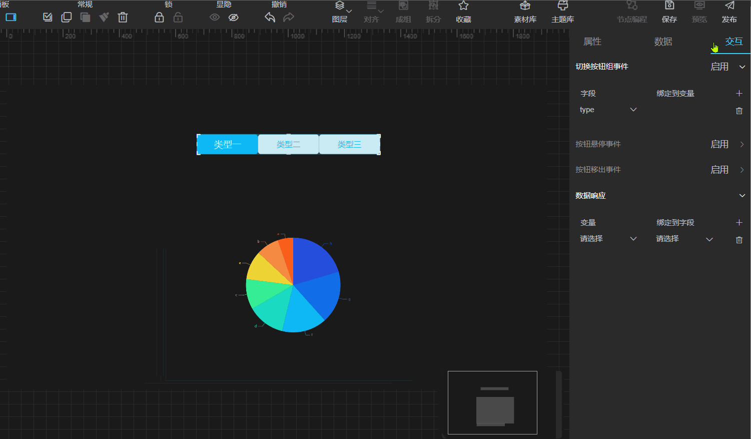The height and width of the screenshot is (439, 751).
Task: Toggle 启用 for 按钮移出事件
Action: (x=719, y=170)
